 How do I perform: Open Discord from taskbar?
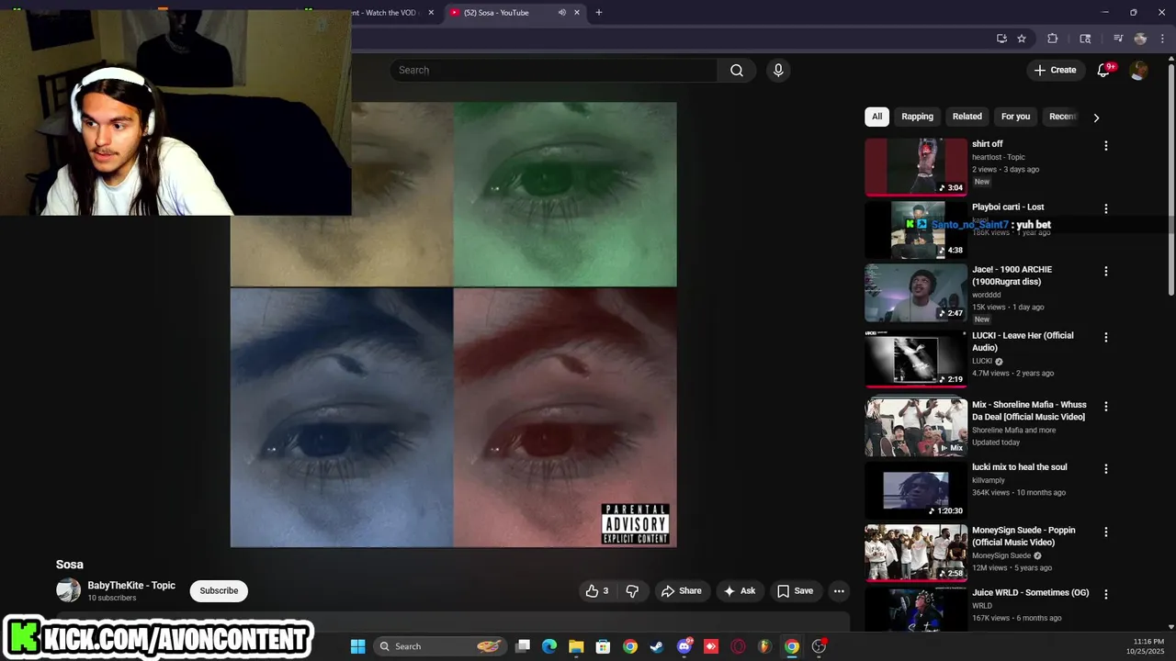(x=684, y=646)
